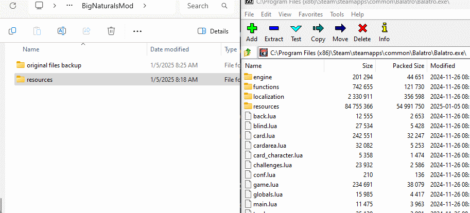Viewport: 470px width, 213px height.
Task: Click the original files backup folder icon
Action: 21,65
